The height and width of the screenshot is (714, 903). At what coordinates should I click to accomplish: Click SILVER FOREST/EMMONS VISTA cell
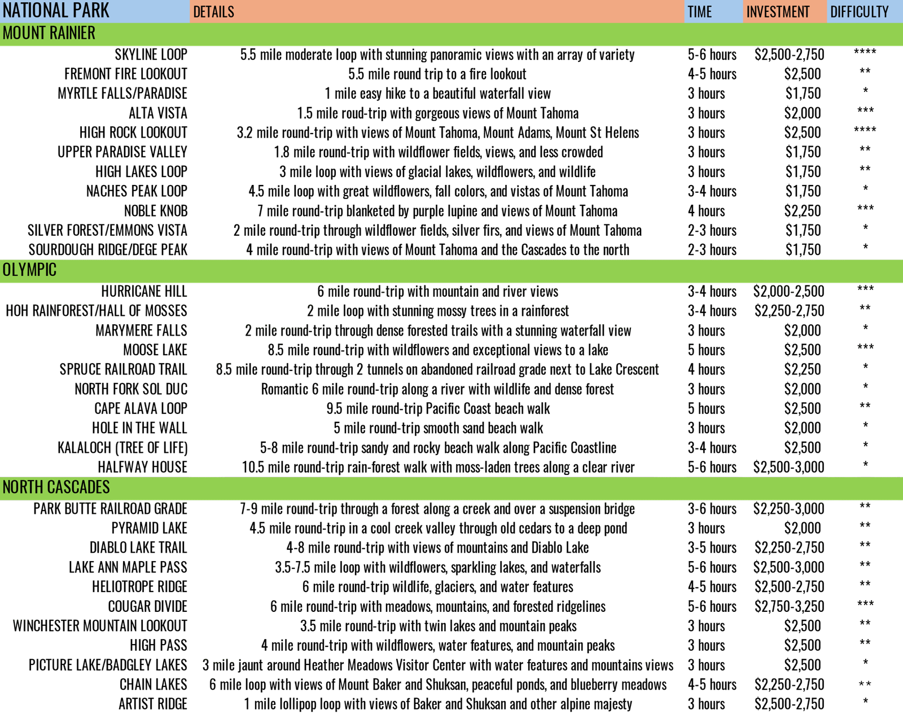pyautogui.click(x=107, y=231)
